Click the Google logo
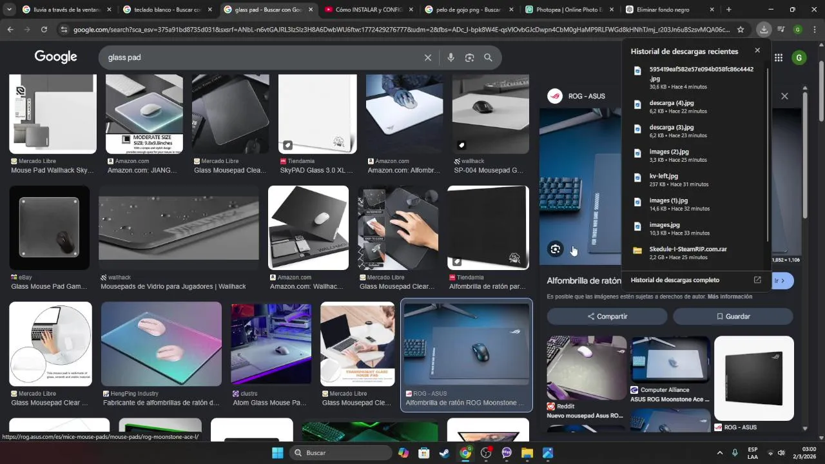This screenshot has height=464, width=825. 56,57
